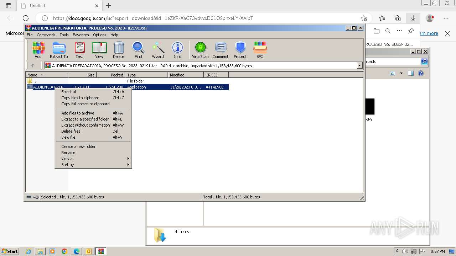The height and width of the screenshot is (256, 456).
Task: Open downloads folder icon in downloads panel
Action: click(377, 31)
